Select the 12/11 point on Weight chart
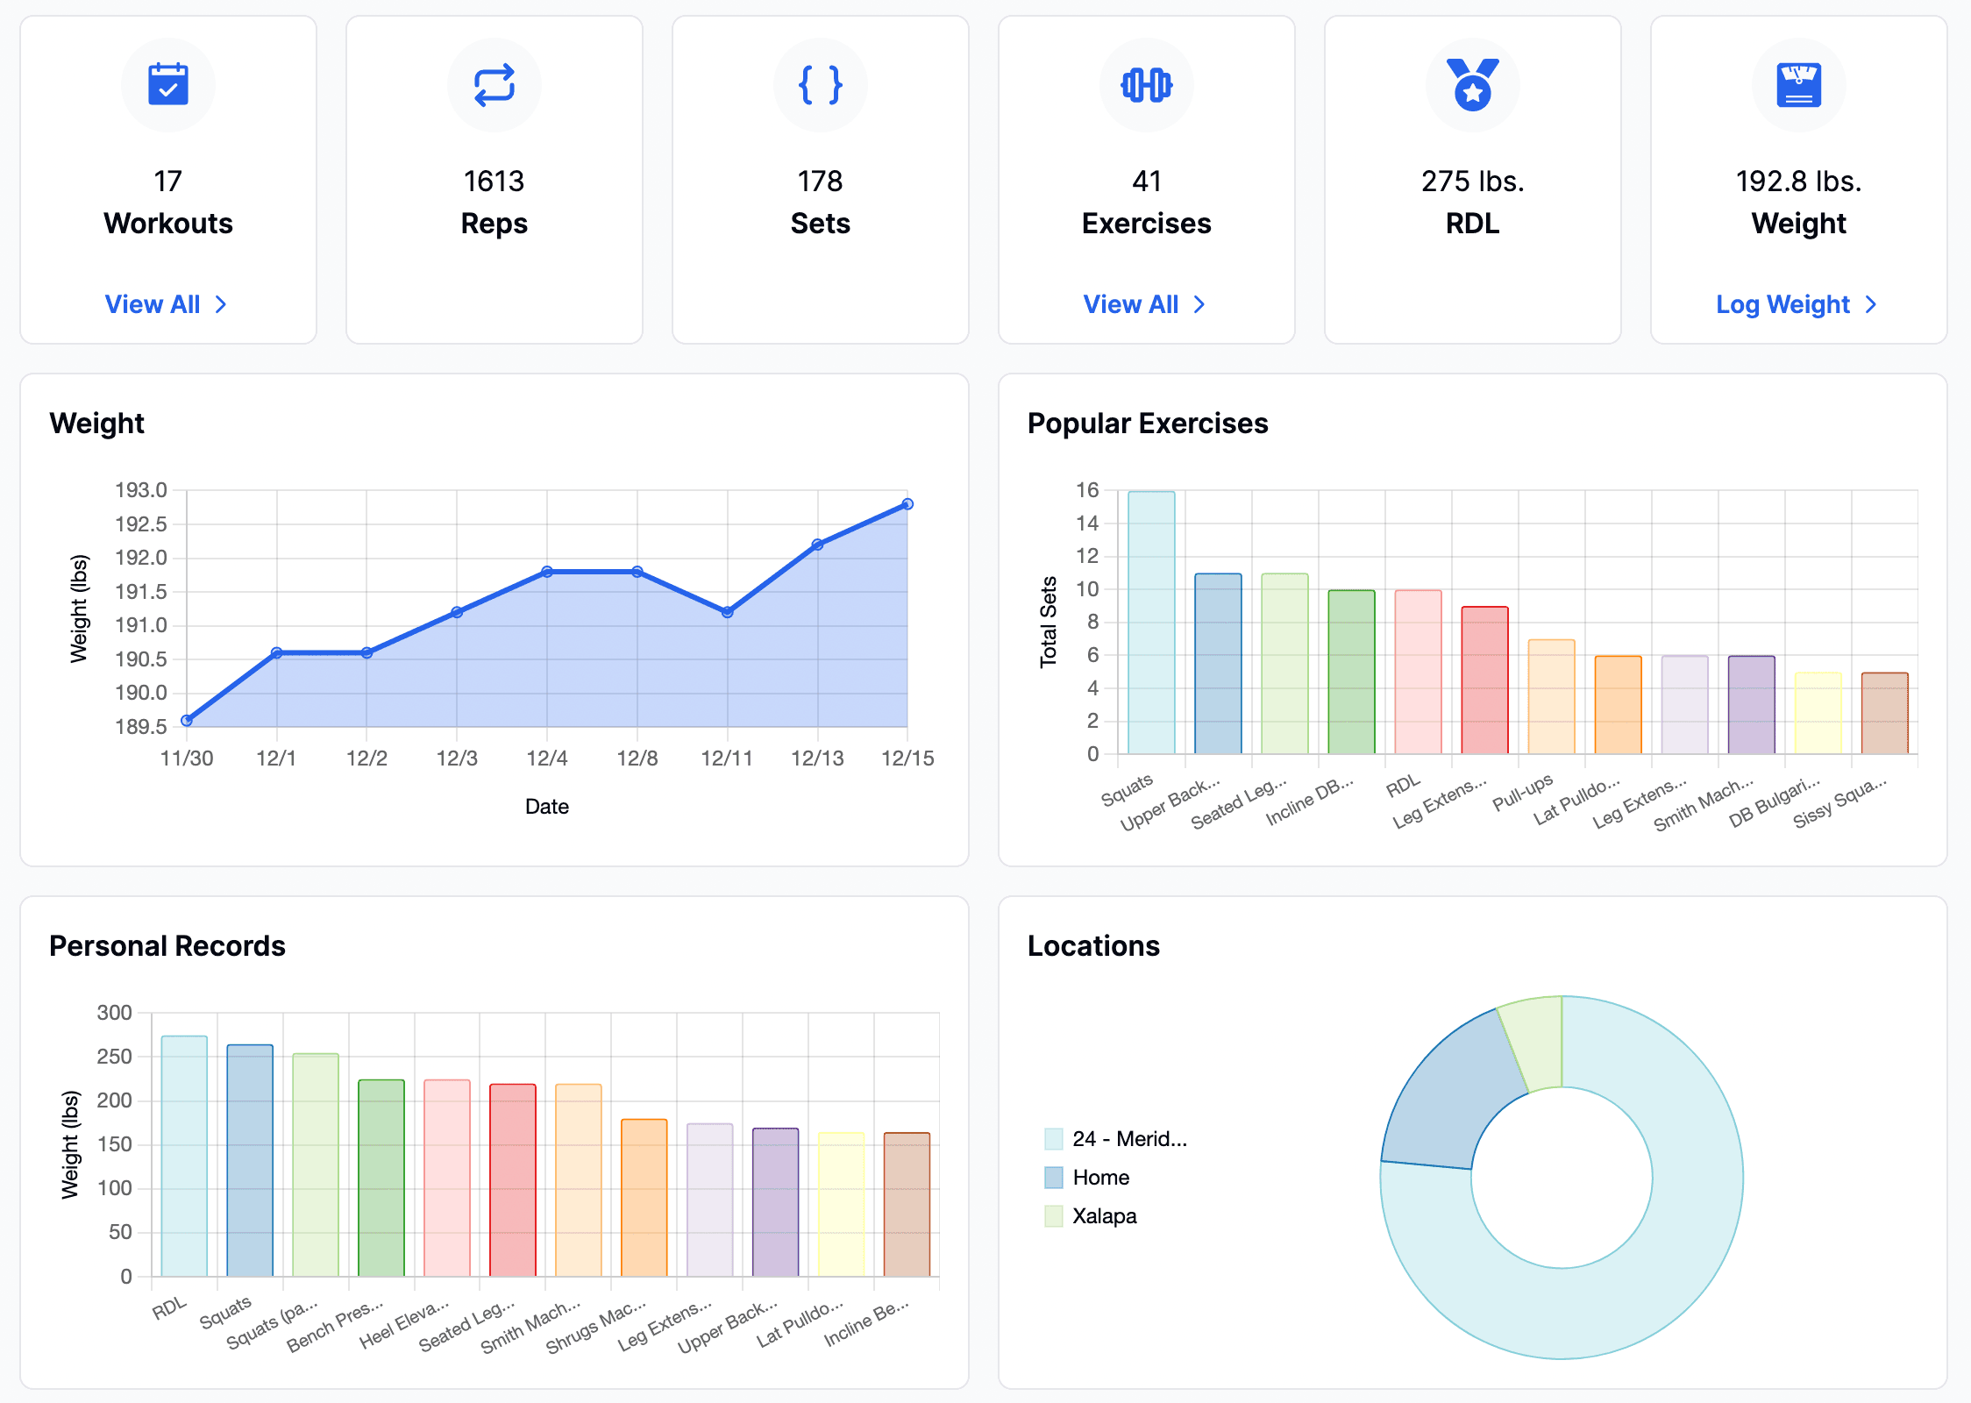 pyautogui.click(x=728, y=612)
